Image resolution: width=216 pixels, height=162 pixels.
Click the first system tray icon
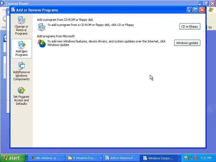click(x=186, y=158)
